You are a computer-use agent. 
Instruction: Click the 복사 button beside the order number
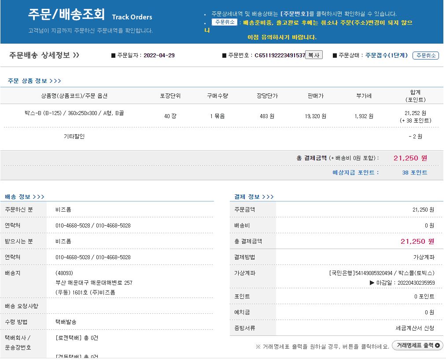point(313,55)
